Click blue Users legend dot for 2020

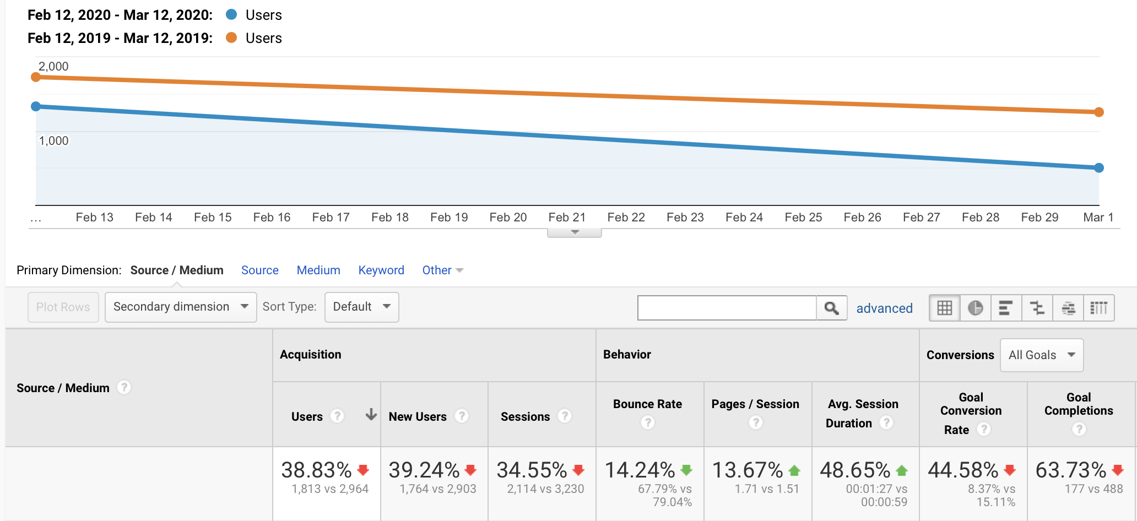(x=231, y=15)
